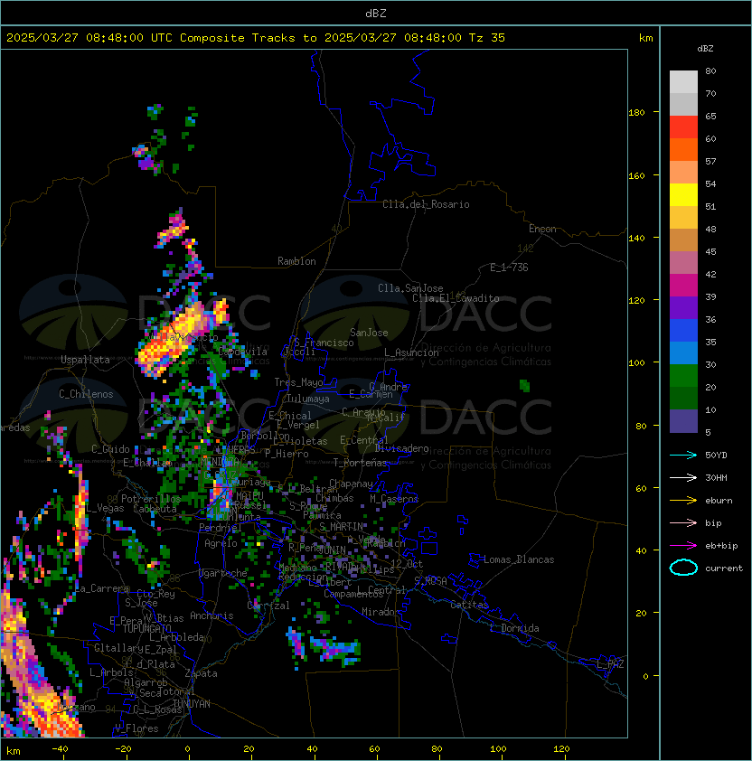Click the '0' tick on the horizontal axis
The image size is (752, 761).
[x=187, y=749]
